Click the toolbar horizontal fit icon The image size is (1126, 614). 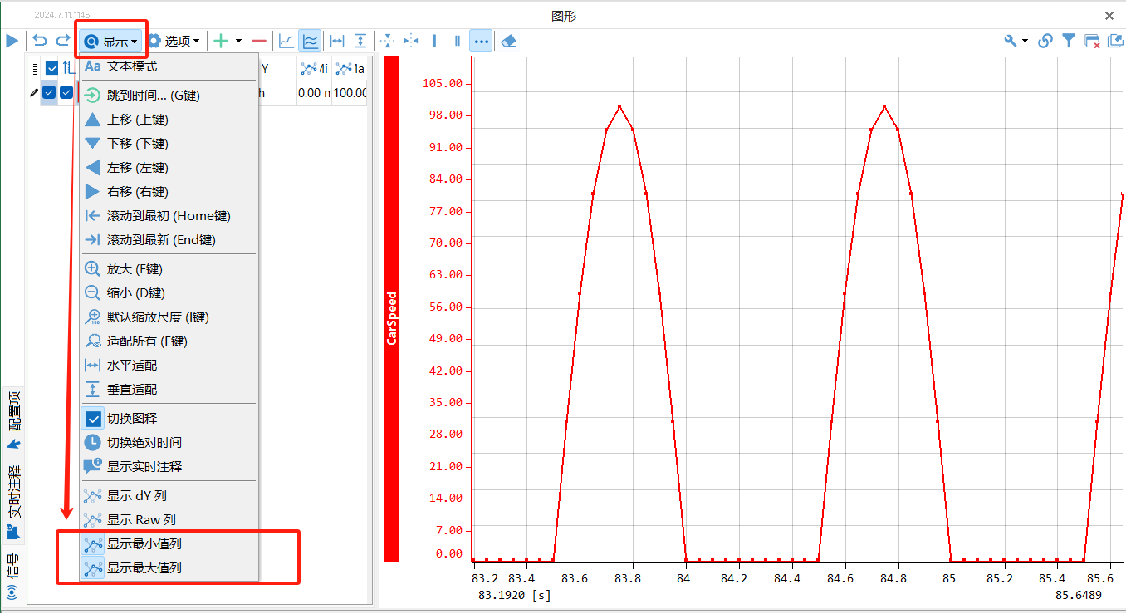(337, 41)
